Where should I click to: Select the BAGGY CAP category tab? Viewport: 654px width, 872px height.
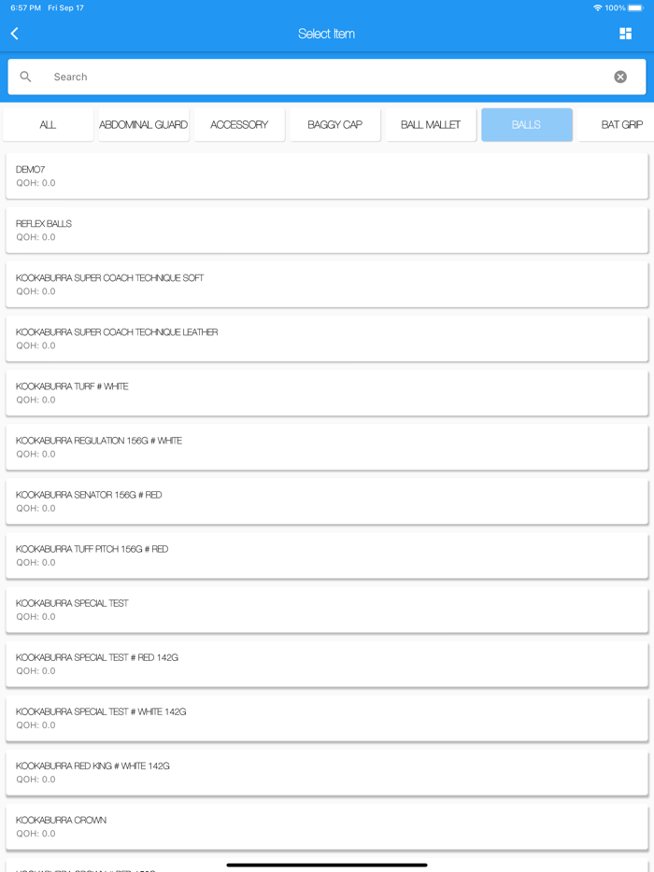335,124
